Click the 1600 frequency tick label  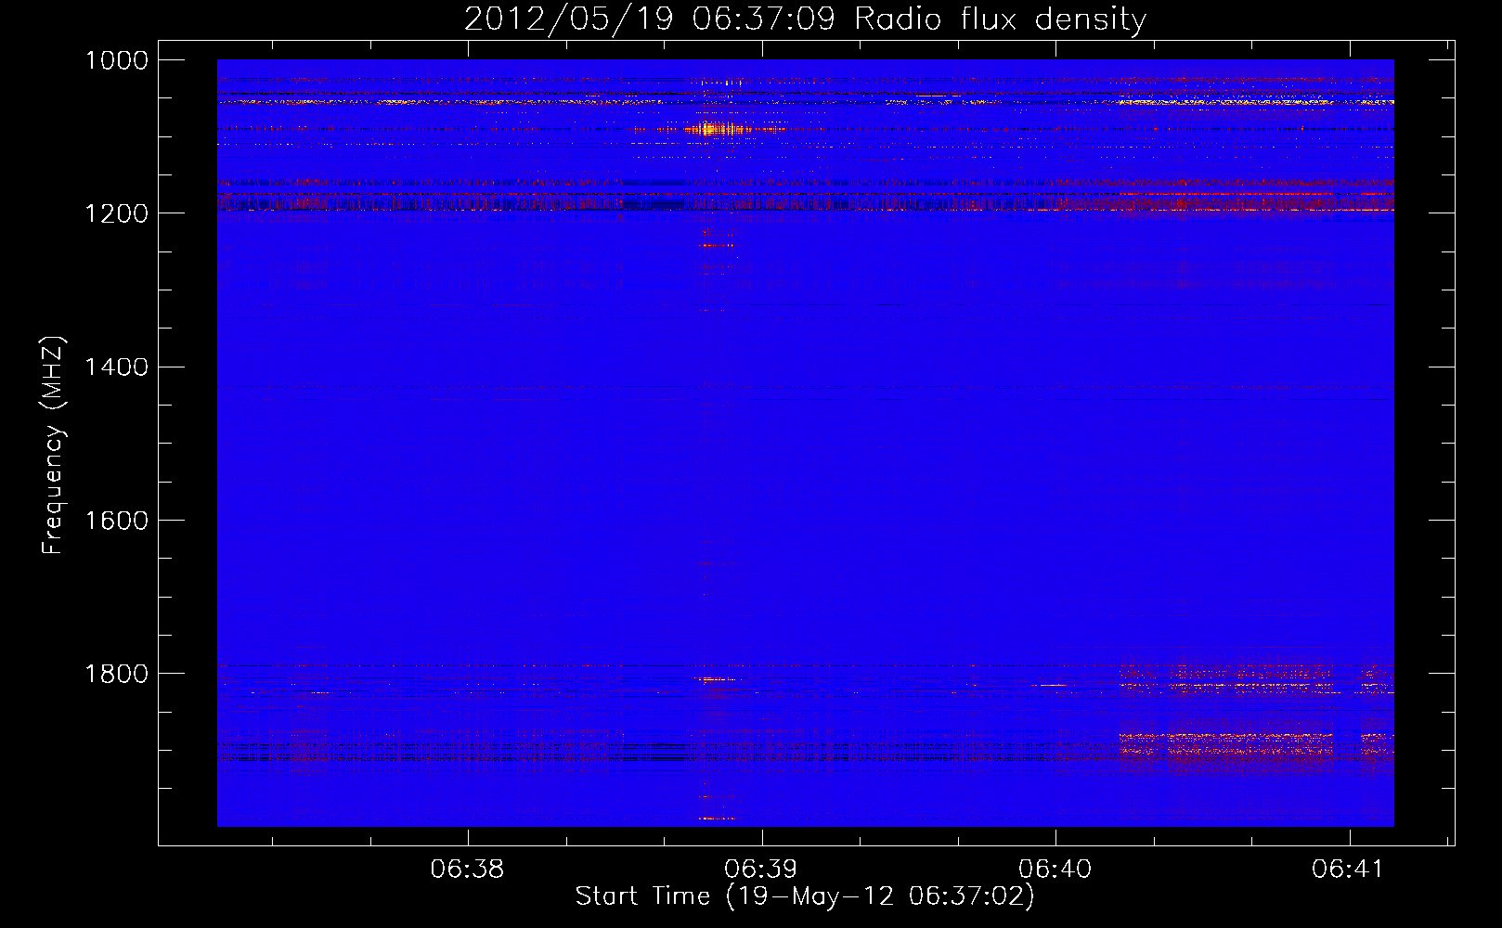click(117, 520)
